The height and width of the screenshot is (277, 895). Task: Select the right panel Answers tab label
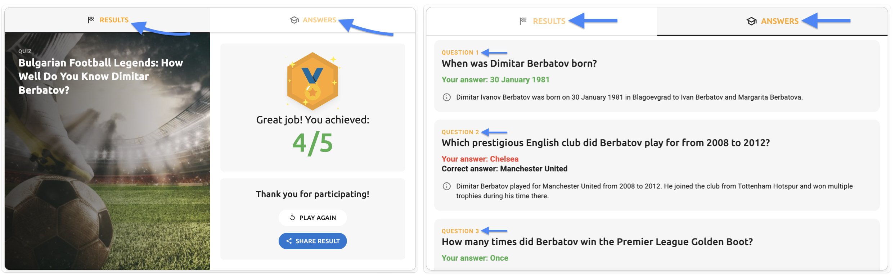coord(779,21)
